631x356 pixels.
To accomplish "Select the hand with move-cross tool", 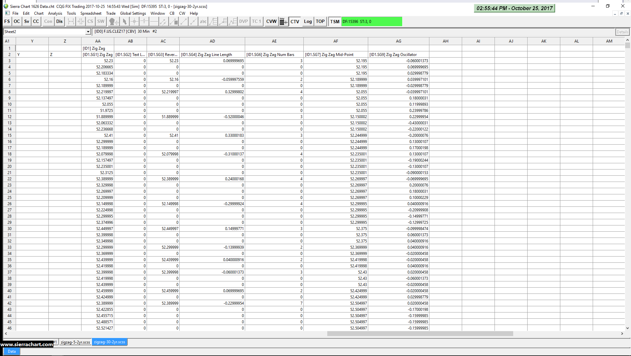I will (x=114, y=22).
